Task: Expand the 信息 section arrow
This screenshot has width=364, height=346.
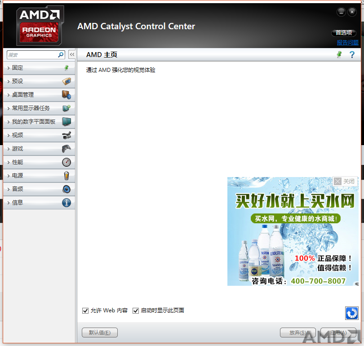Action: pos(9,203)
